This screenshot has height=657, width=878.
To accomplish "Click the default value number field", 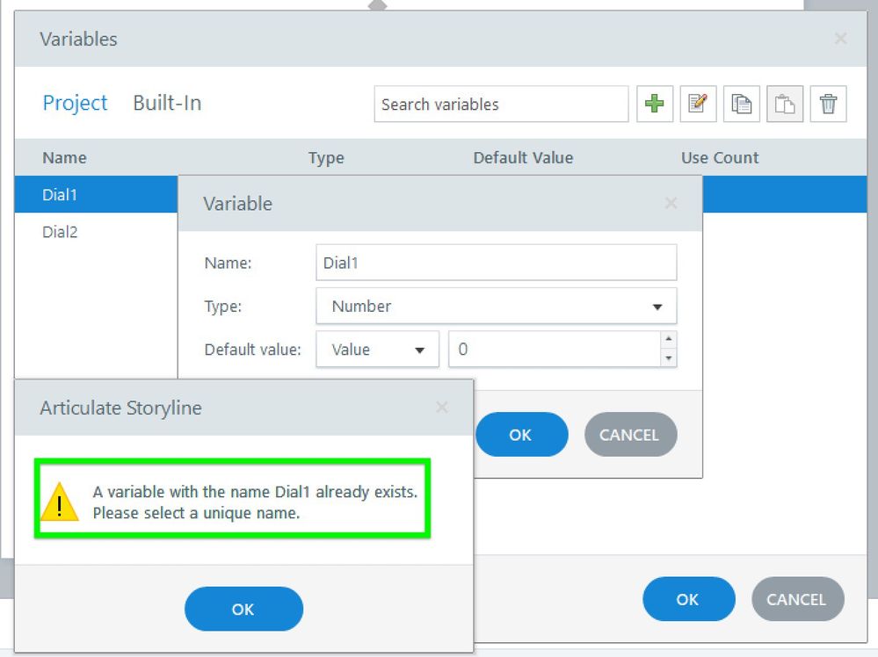I will click(x=555, y=350).
